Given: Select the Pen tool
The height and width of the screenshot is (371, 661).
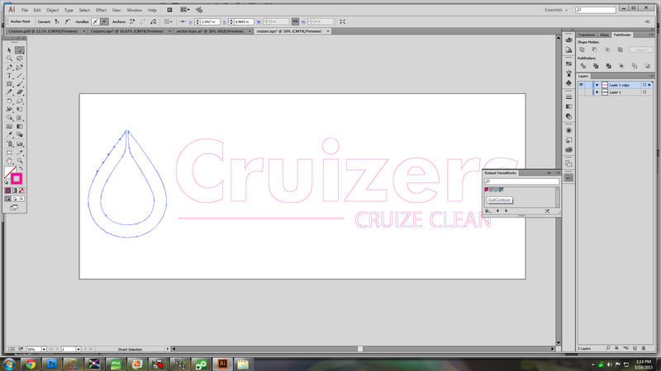Looking at the screenshot, I should (9, 68).
